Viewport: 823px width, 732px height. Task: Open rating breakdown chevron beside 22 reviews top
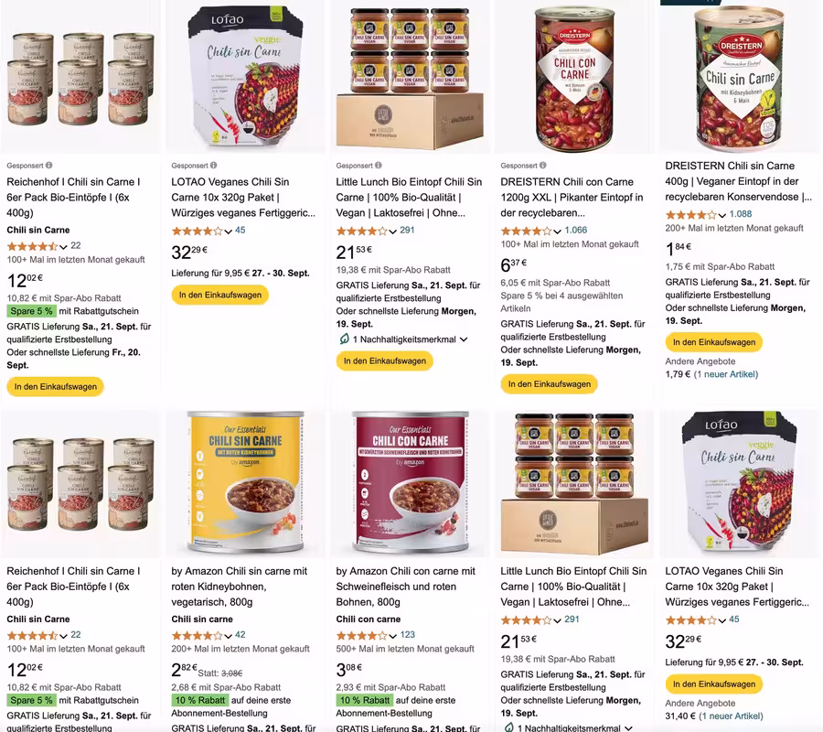(63, 247)
